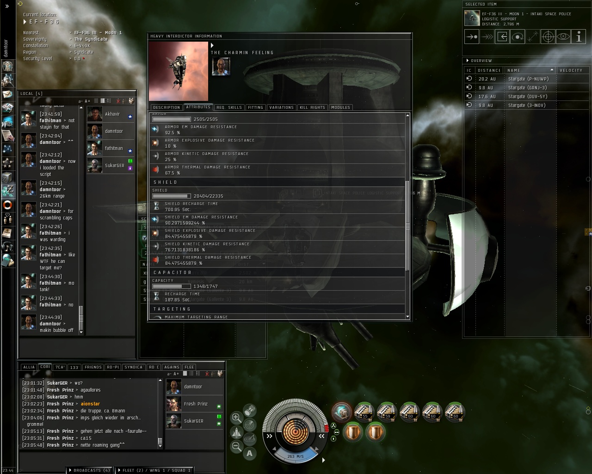
Task: Click the Cargo hold icon on HUD
Action: 250,410
